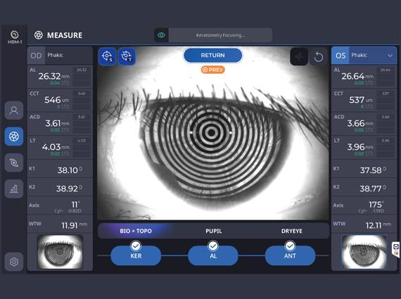Open the OD Phakic lens field
The image size is (401, 299).
point(68,56)
